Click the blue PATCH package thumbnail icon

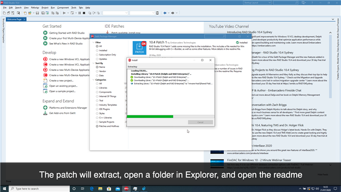(140, 47)
